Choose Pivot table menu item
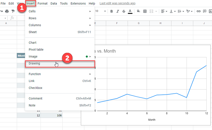The height and width of the screenshot is (130, 212). click(60, 49)
